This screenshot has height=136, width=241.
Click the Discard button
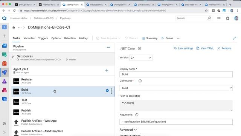pyautogui.click(x=131, y=38)
